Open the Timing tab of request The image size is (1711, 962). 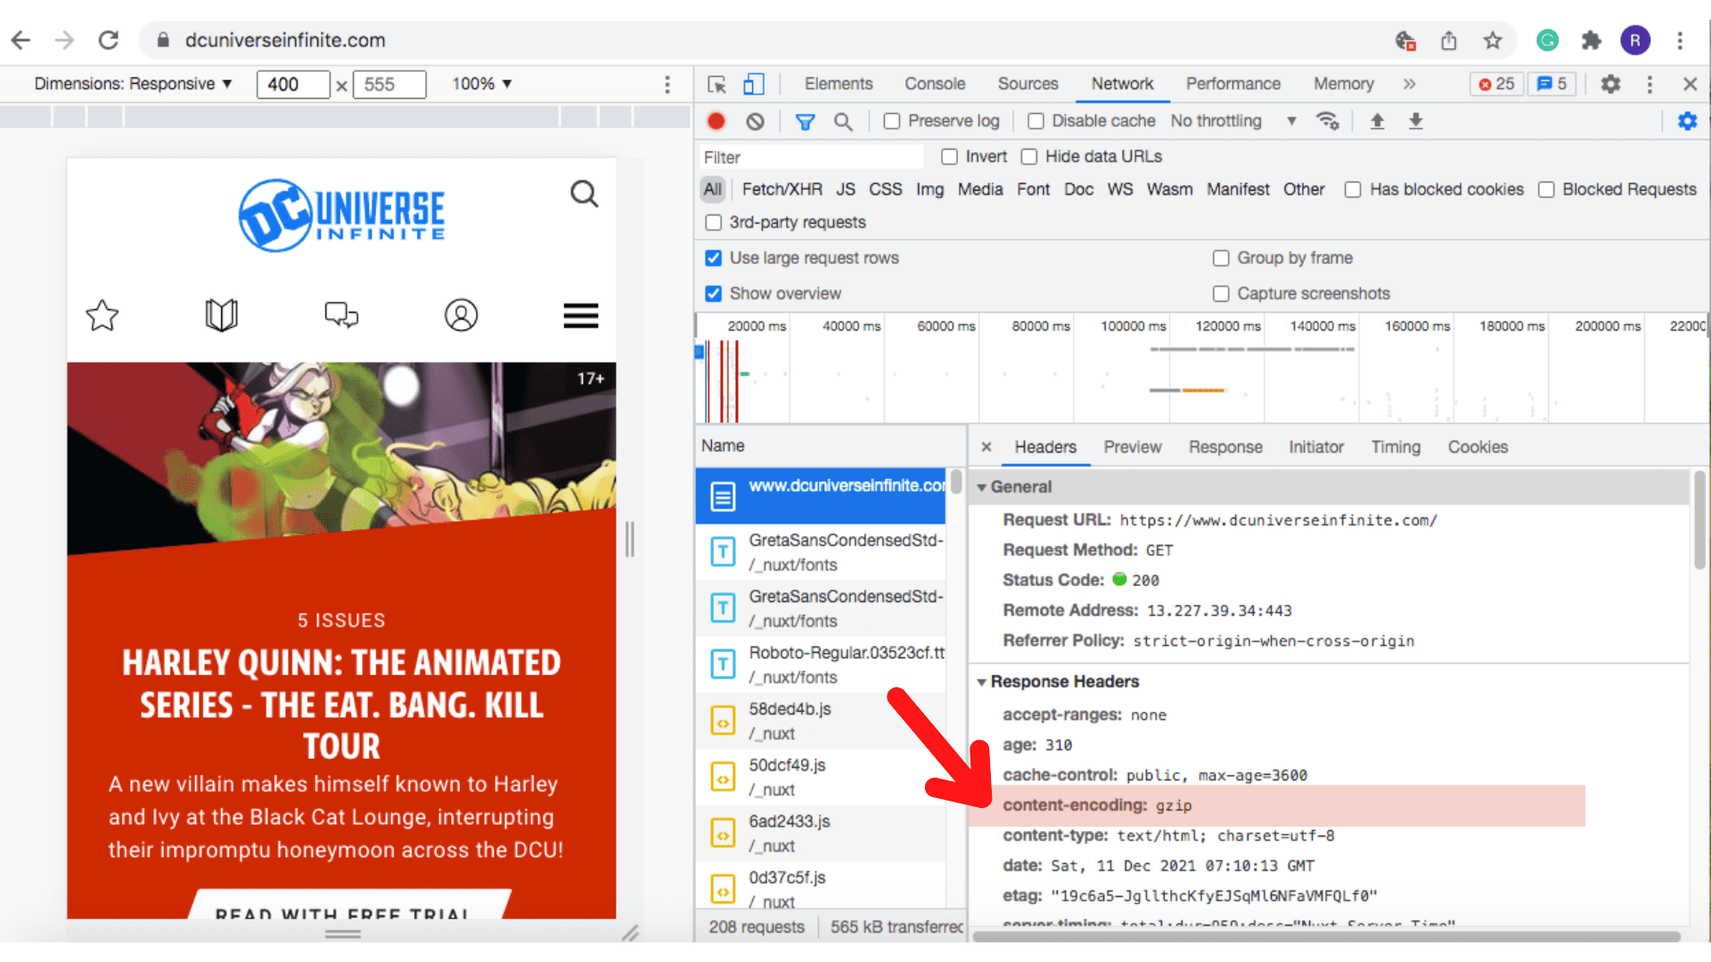click(1396, 447)
